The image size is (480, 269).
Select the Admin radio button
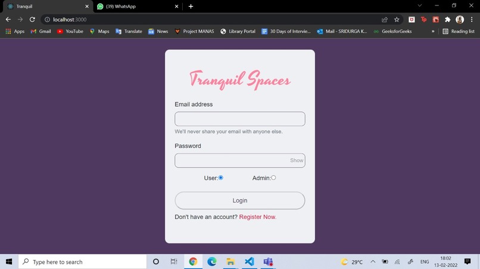(x=273, y=178)
